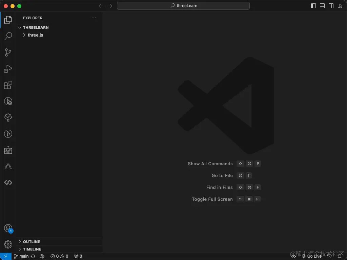Open the Git Graph circular icon
Screen dimensions: 347x260
click(x=8, y=134)
